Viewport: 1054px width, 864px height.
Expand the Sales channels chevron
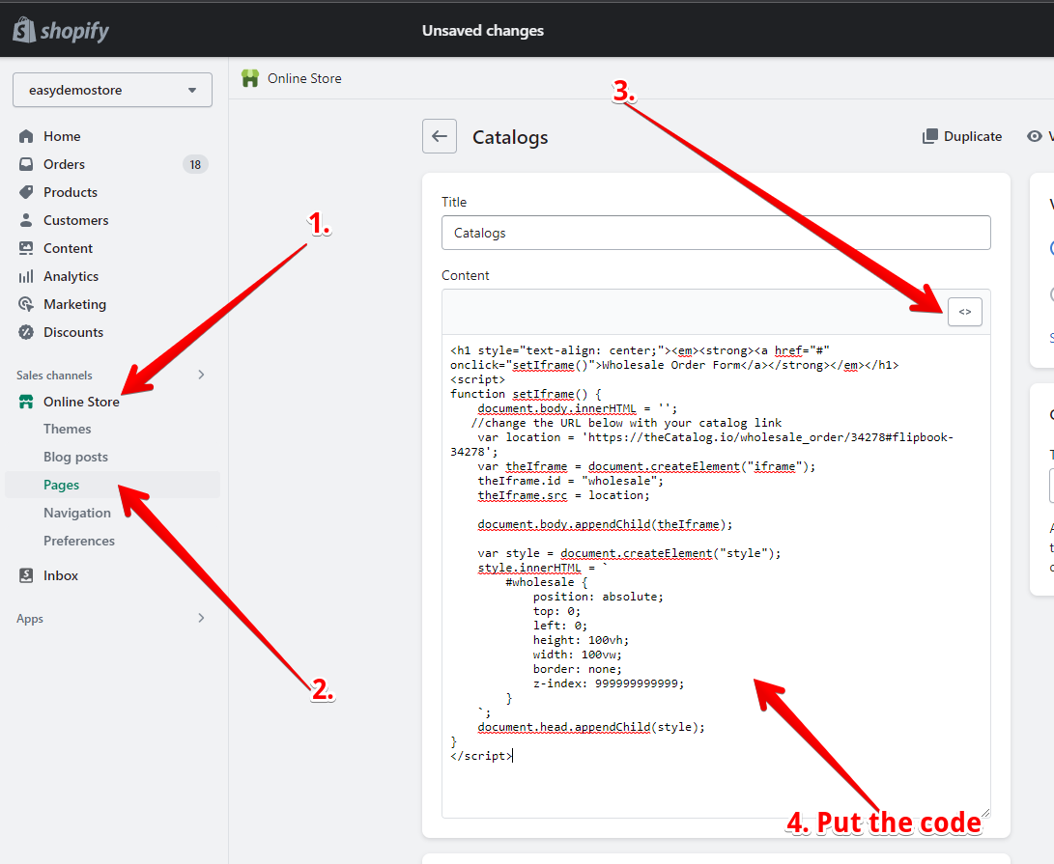tap(201, 375)
